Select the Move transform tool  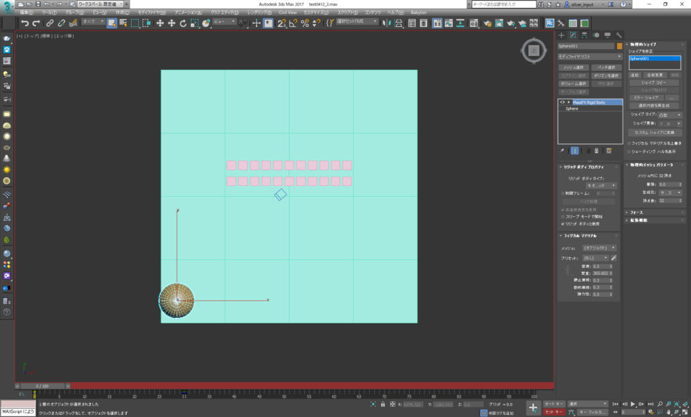[x=160, y=23]
